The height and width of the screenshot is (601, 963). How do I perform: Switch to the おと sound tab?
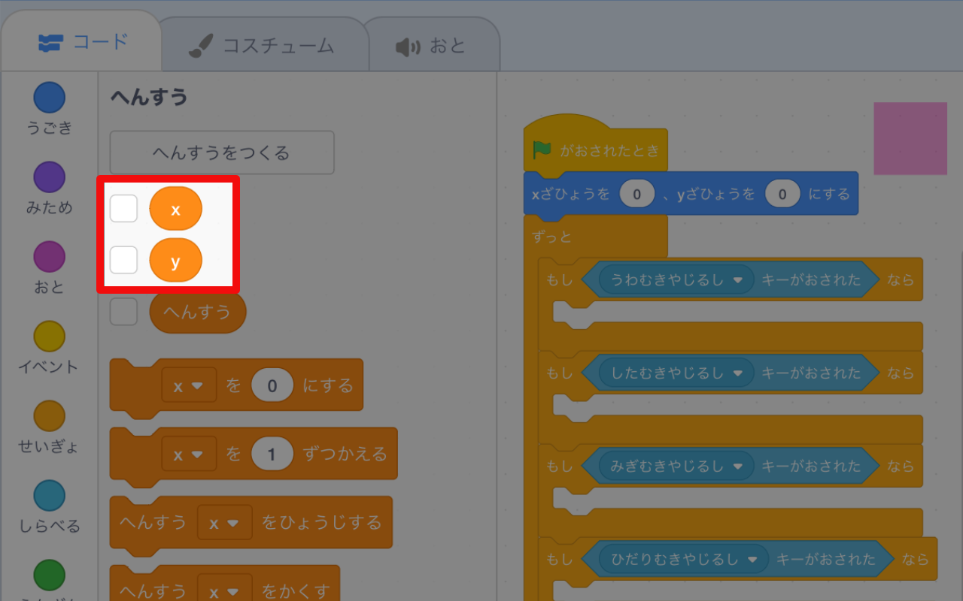pos(432,46)
